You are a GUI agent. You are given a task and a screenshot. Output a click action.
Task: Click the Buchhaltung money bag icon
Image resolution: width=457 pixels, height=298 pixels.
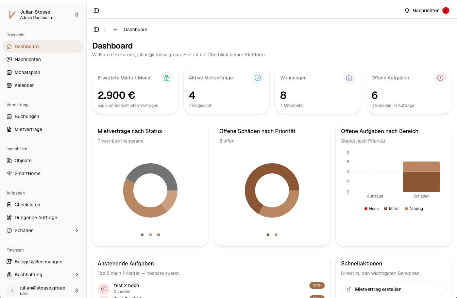9,275
